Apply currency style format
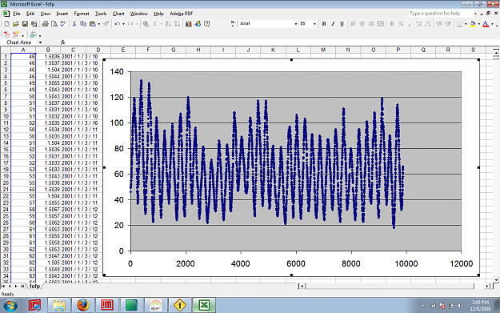The image size is (500, 313). 391,24
